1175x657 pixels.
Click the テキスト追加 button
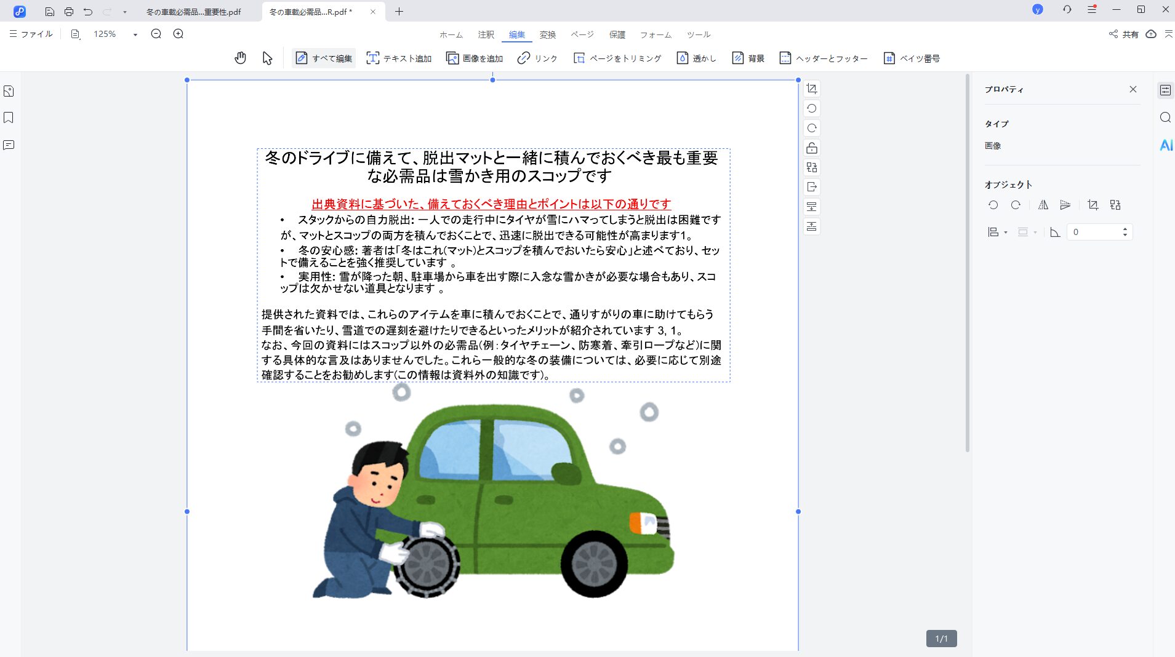(399, 58)
